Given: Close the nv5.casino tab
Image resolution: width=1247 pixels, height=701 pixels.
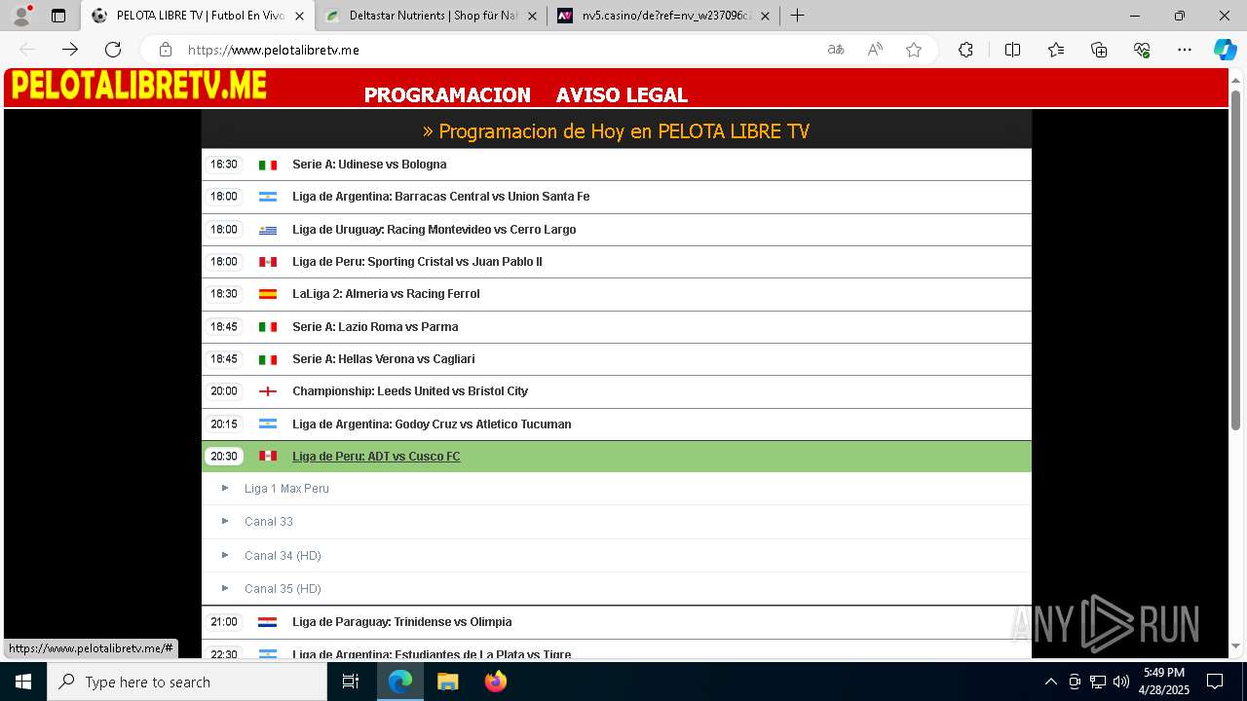Looking at the screenshot, I should pyautogui.click(x=765, y=16).
